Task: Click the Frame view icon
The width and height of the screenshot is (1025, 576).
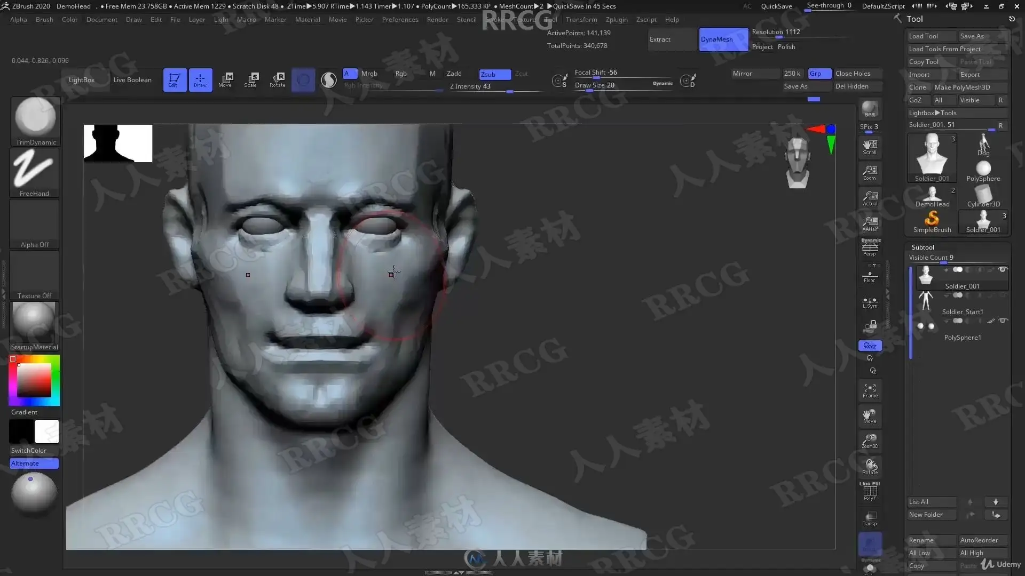Action: pos(870,390)
